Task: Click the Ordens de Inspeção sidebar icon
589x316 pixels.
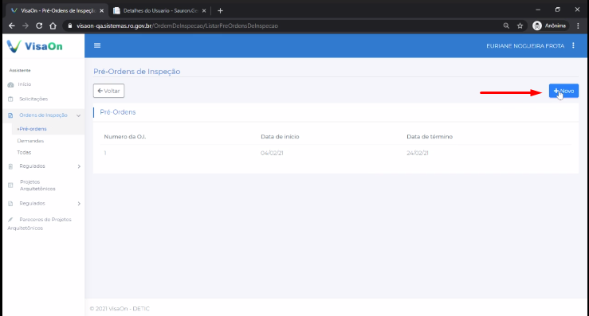Action: 10,115
